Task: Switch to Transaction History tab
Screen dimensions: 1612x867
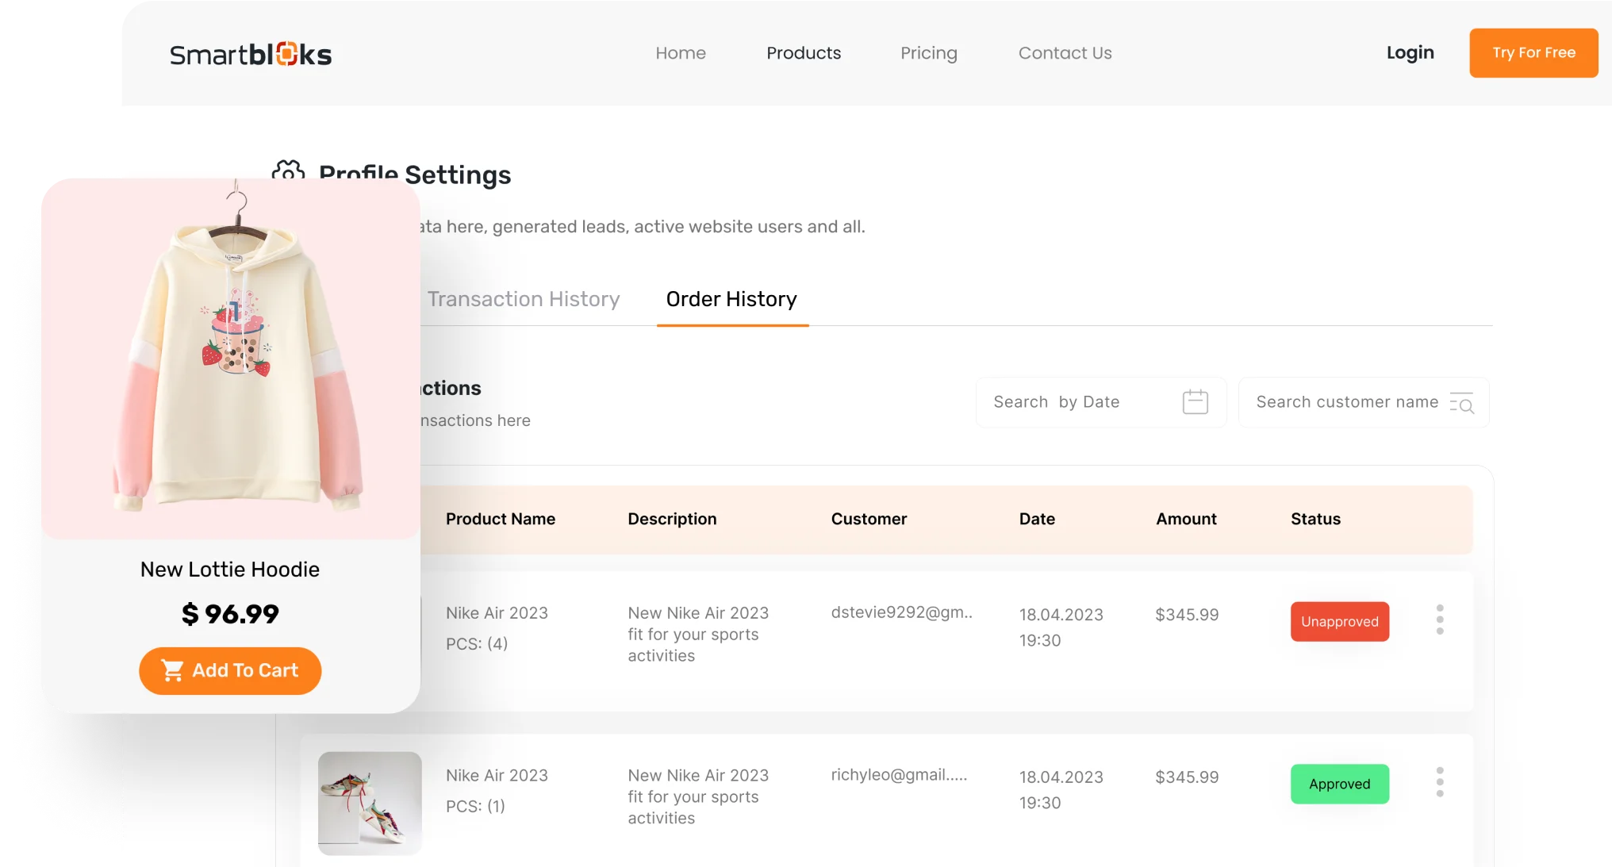Action: [524, 299]
